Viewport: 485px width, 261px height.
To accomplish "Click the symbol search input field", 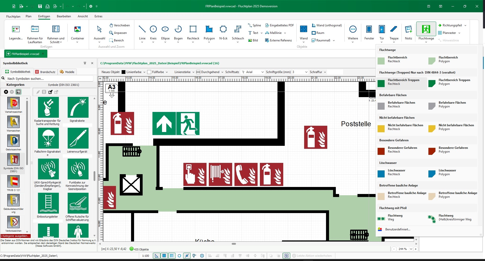I will point(50,79).
